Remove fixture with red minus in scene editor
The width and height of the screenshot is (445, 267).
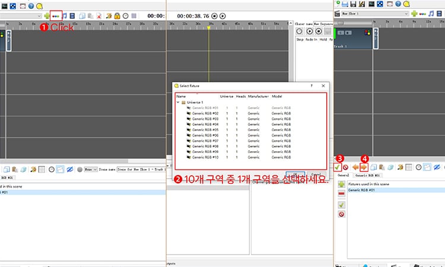coord(341,194)
